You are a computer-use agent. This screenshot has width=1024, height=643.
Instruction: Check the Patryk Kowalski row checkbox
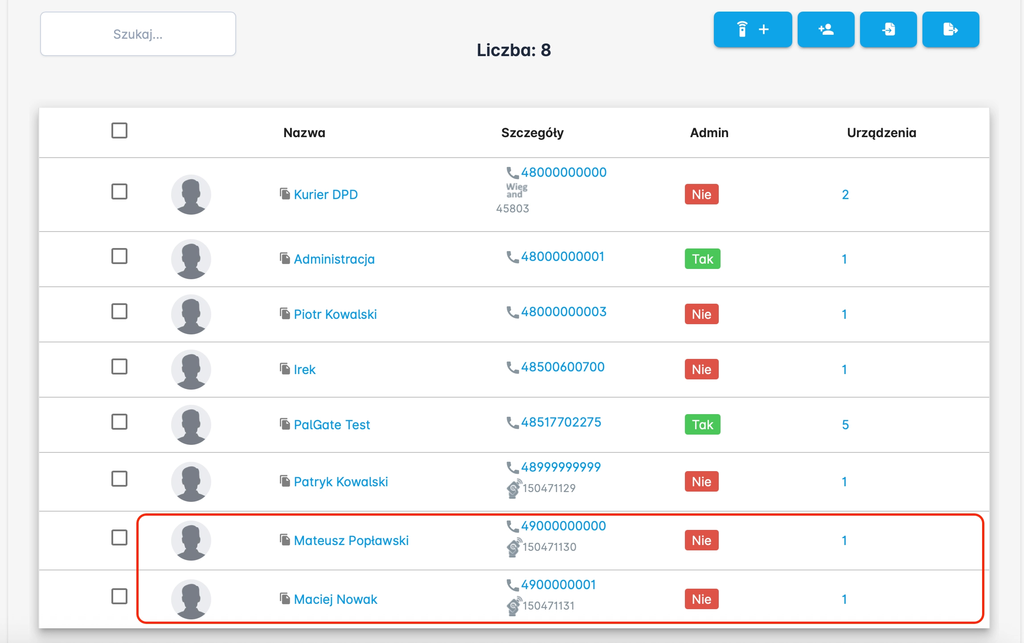[119, 479]
